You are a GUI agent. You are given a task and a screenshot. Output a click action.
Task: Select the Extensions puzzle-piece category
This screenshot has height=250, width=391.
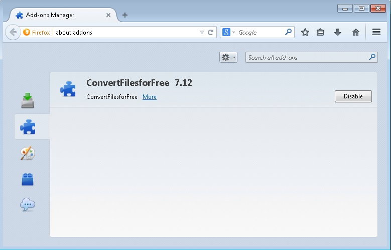(28, 127)
